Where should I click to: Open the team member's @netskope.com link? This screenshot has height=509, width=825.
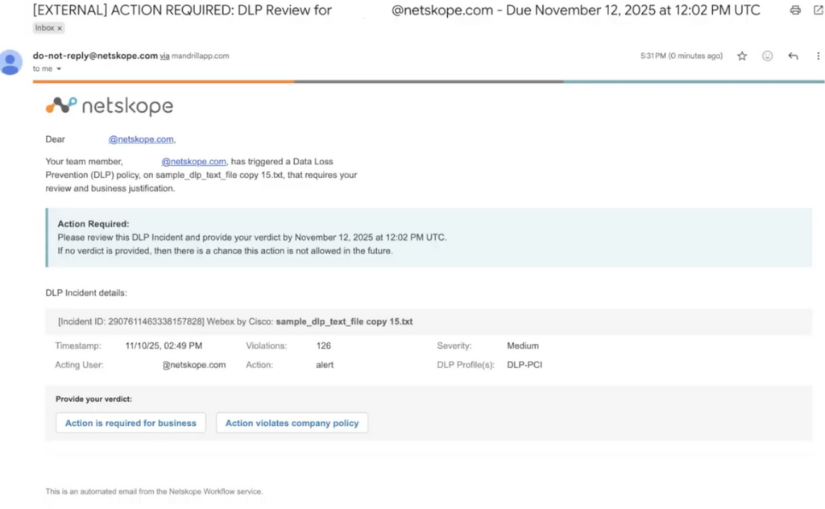(x=193, y=161)
